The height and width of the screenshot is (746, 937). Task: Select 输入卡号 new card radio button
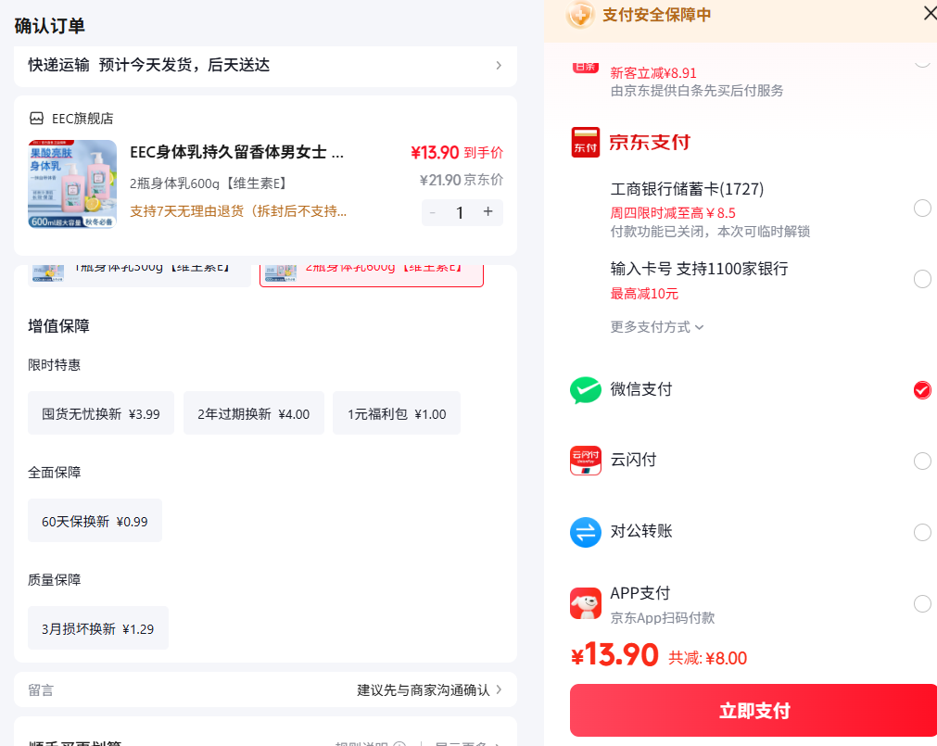(x=922, y=279)
